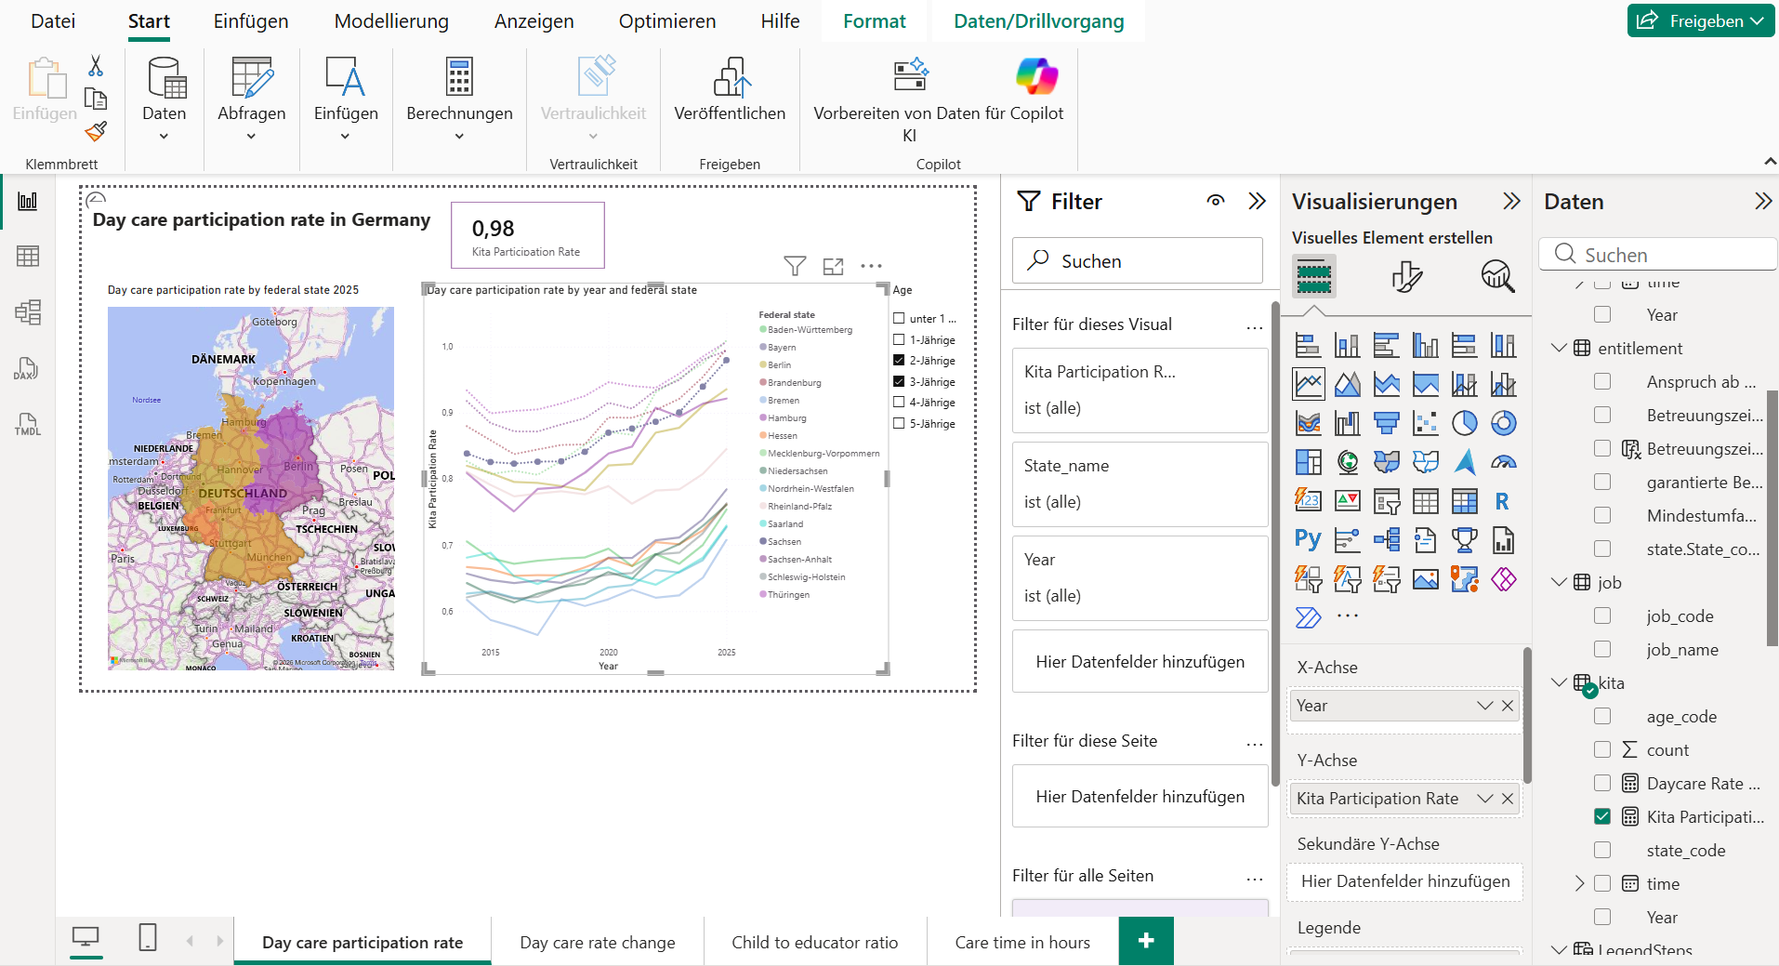Open the Year X-Achse field dropdown

coord(1485,706)
